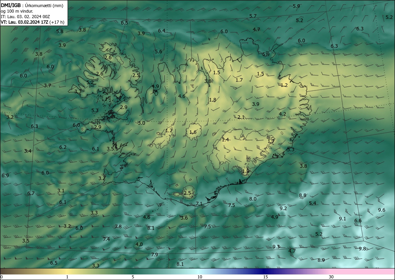Click the 4.0 value on the map
The image size is (395, 280).
(x=139, y=244)
